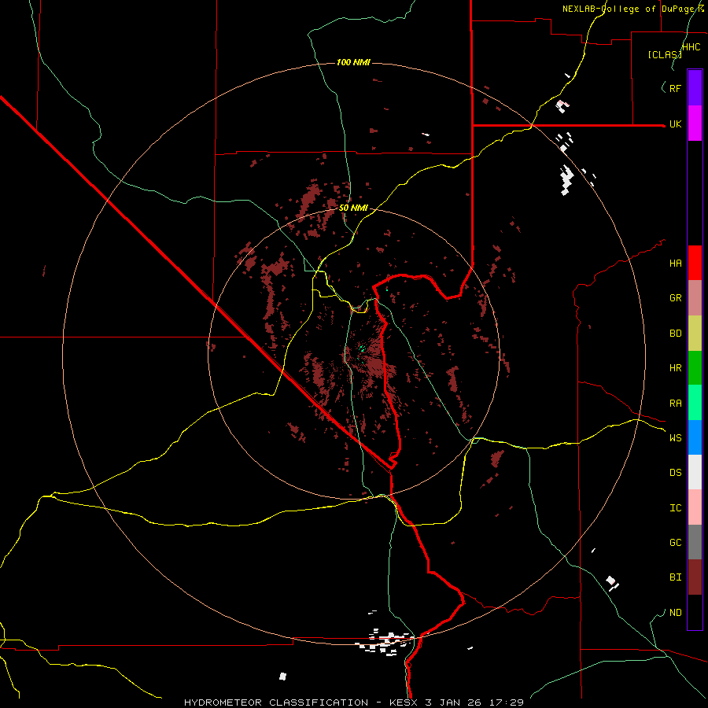This screenshot has width=708, height=708.
Task: Click the DS legend label
Action: (675, 473)
